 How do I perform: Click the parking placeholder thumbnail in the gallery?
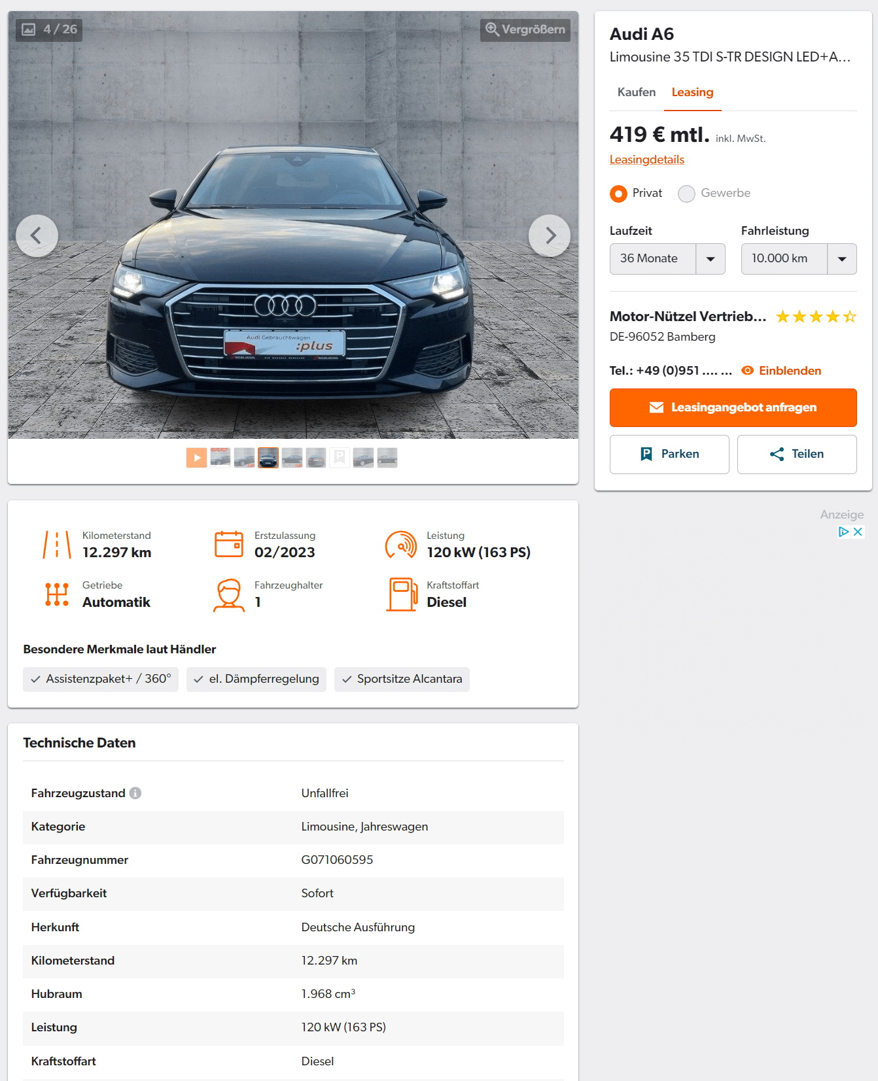(x=340, y=457)
